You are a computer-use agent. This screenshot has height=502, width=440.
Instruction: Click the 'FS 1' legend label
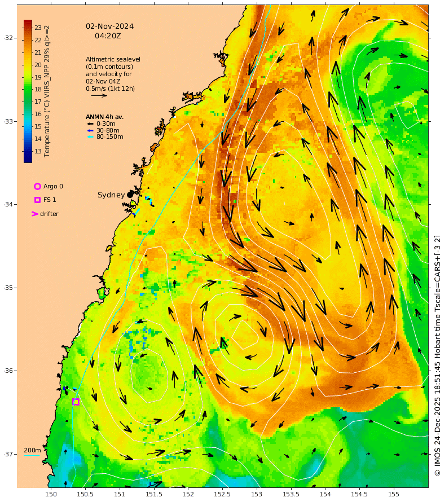[x=50, y=200]
